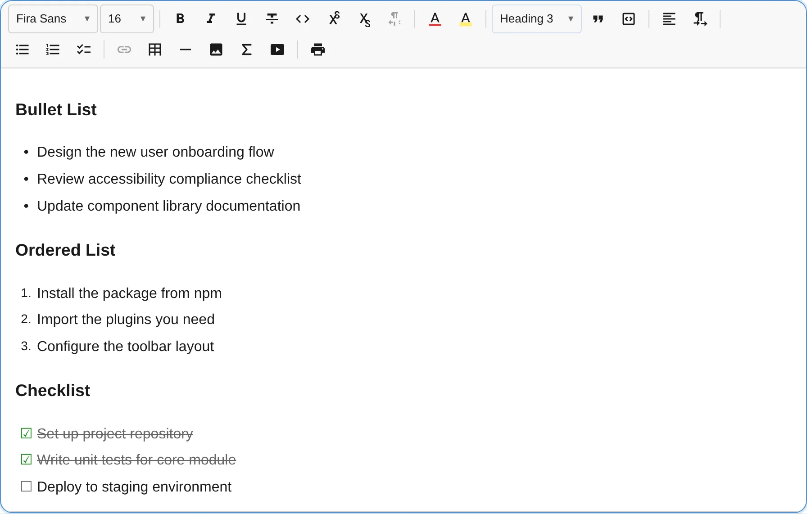Print the document
Screen dimensions: 807x514
pos(318,50)
